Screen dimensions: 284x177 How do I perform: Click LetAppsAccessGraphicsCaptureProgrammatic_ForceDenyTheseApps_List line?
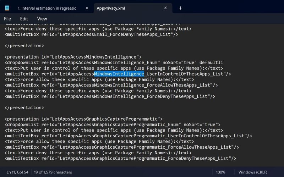pyautogui.click(x=120, y=158)
